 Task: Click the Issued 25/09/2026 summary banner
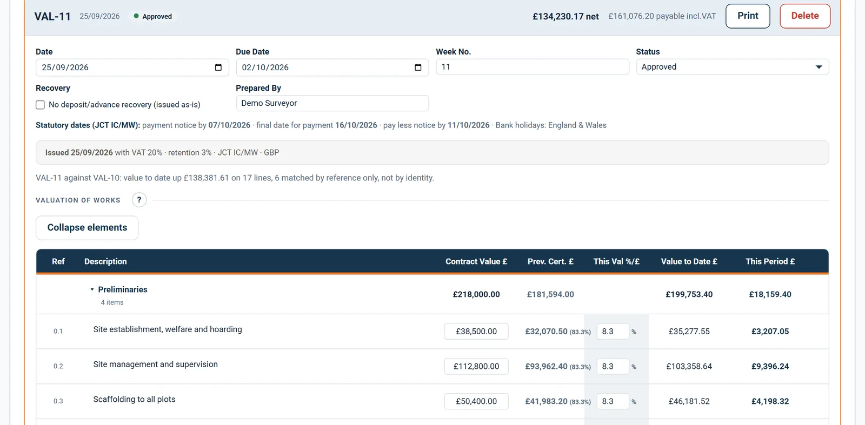432,153
